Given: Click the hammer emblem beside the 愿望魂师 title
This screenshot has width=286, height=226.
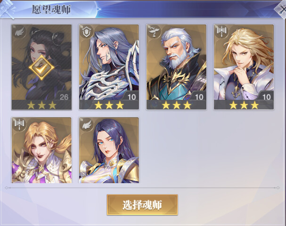Looking at the screenshot, I should tap(8, 9).
